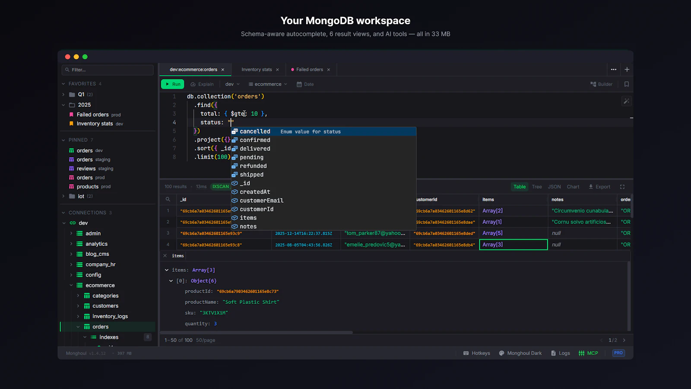Viewport: 691px width, 389px height.
Task: Open the dev connection dropdown in toolbar
Action: [232, 84]
